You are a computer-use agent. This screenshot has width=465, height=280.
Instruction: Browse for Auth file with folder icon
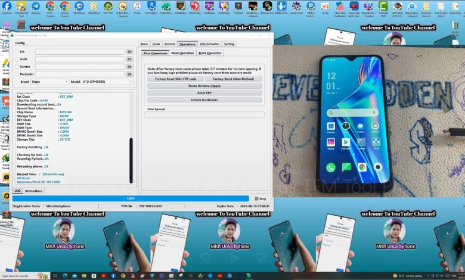point(129,59)
